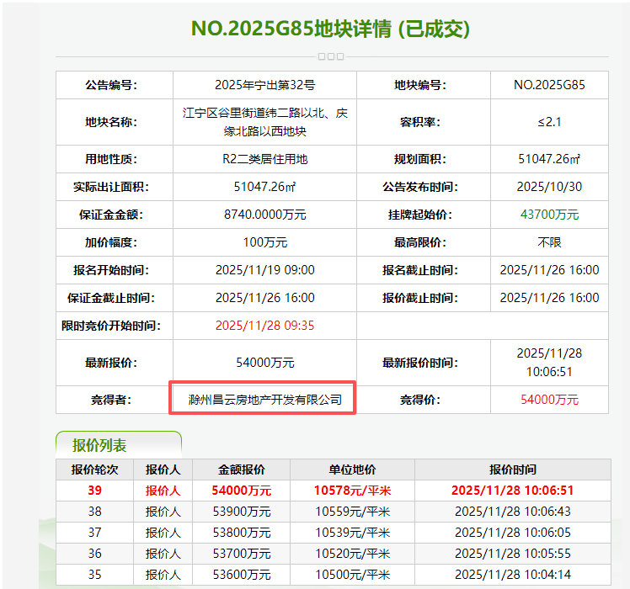
Task: Click bid amount 53700万元
Action: 241,554
